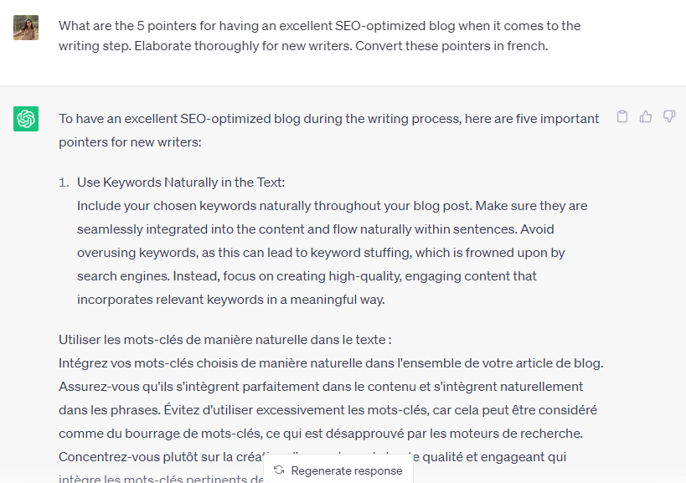Viewport: 686px width, 483px height.
Task: Click the line starting 'Assurez-vous qu'ils s'intègrent'
Action: point(321,387)
